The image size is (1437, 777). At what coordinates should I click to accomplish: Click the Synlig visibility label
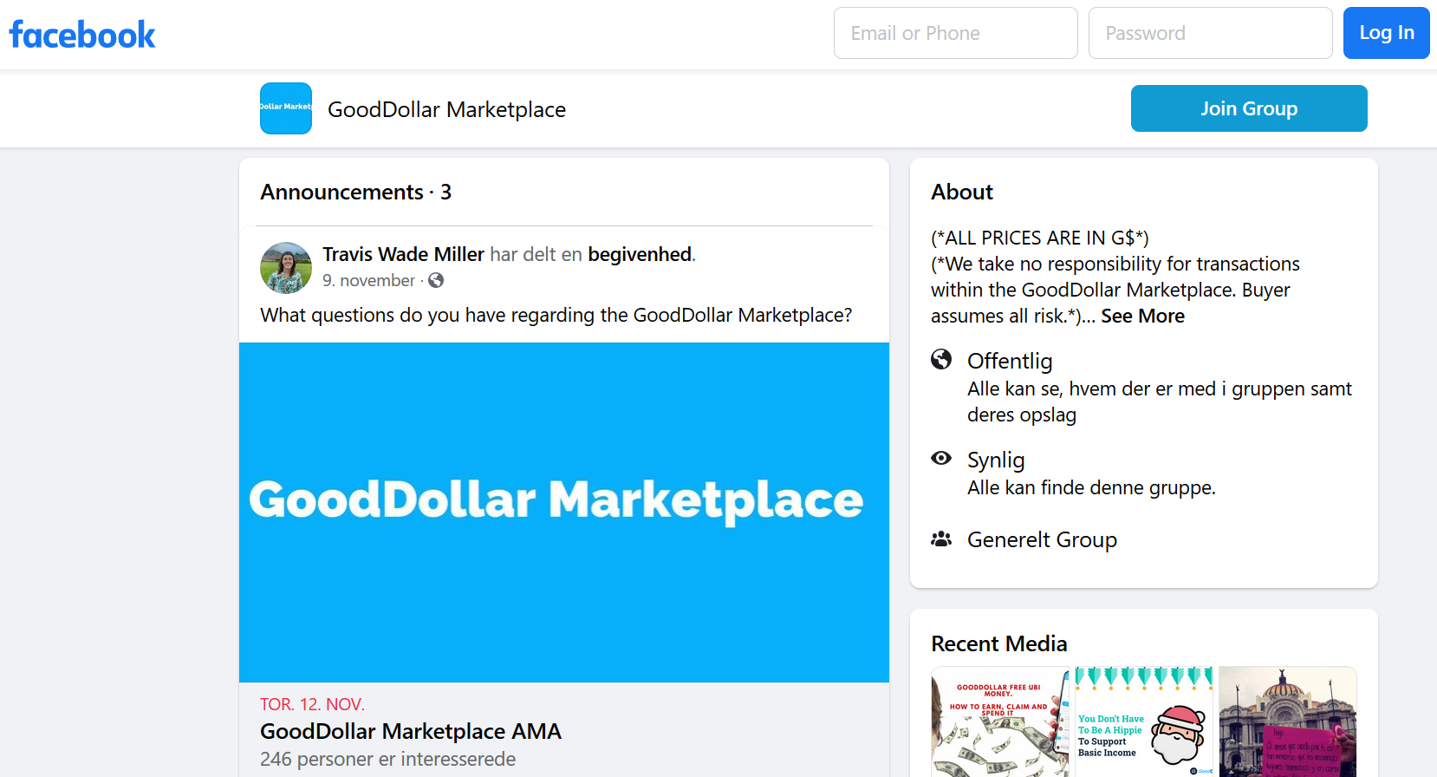pyautogui.click(x=996, y=460)
